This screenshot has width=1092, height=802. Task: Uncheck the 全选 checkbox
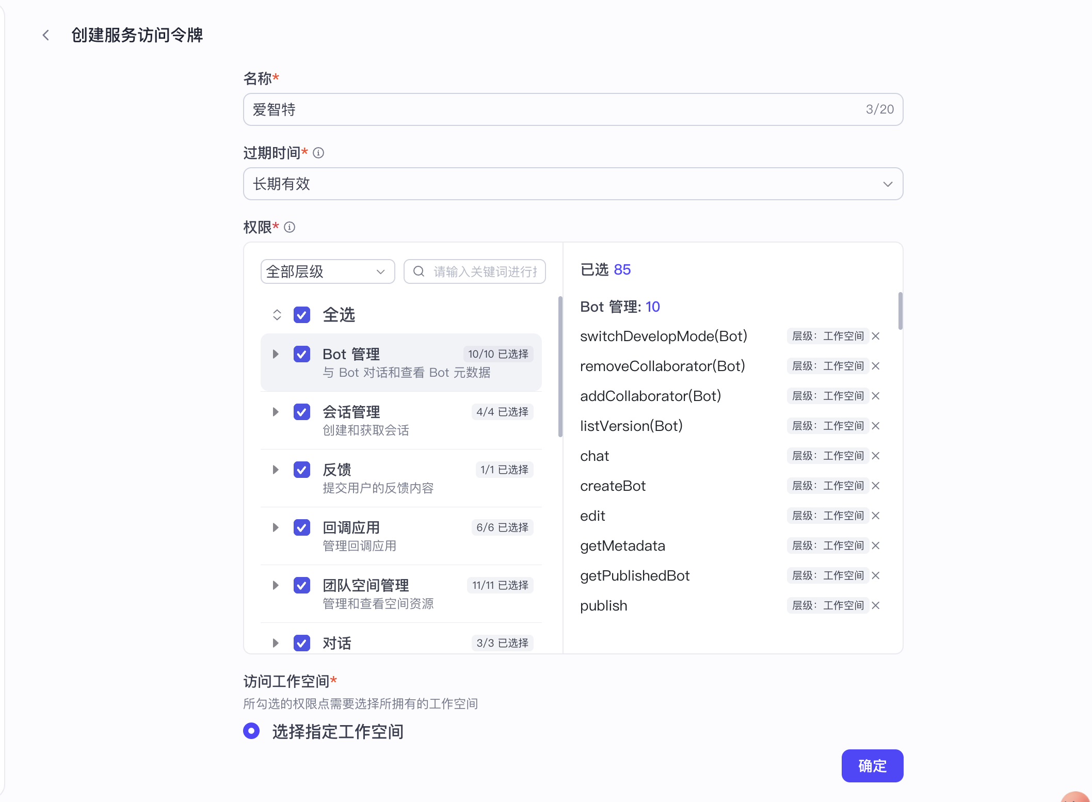point(301,315)
